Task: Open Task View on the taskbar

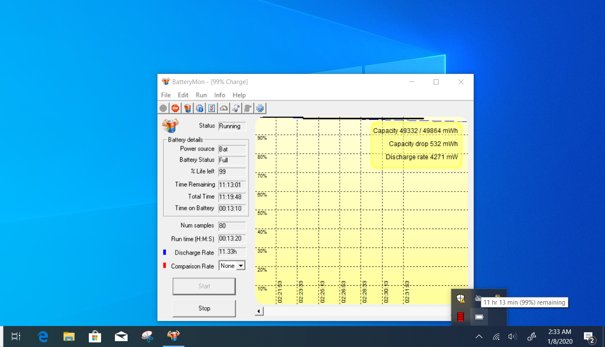Action: pyautogui.click(x=16, y=336)
